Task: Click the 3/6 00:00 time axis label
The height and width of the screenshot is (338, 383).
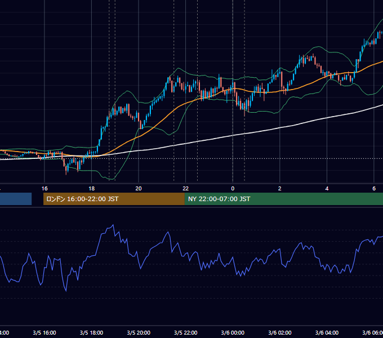Action: (x=233, y=332)
